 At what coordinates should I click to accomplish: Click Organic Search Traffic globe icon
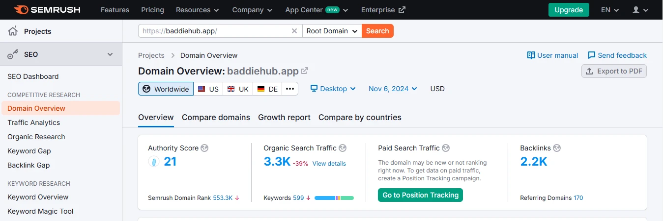coord(343,148)
